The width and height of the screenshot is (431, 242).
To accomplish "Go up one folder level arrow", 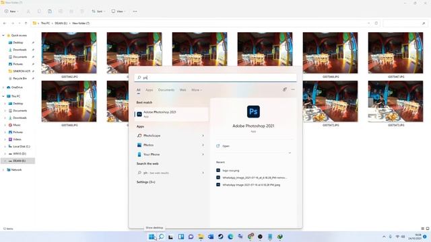I will (26, 24).
